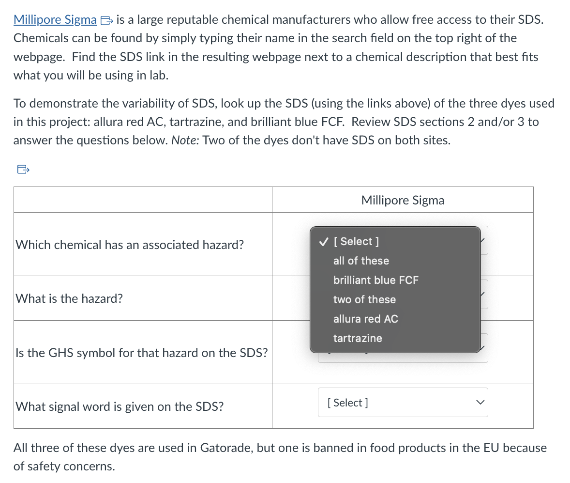Click 'What signal word is given' question text
Viewport: 570px width, 483px height.
120,406
